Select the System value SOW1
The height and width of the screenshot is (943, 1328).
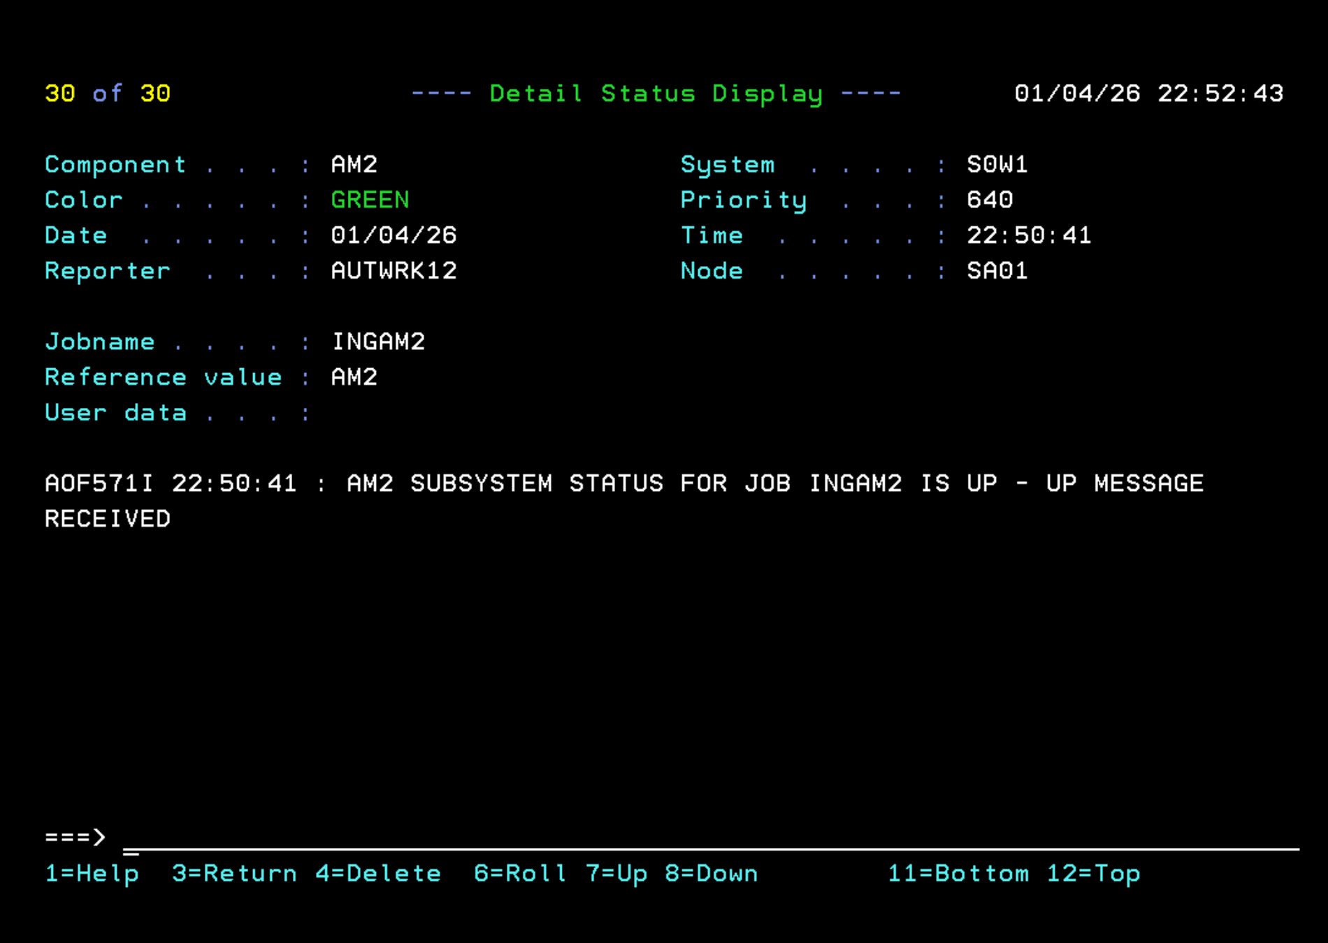click(997, 165)
